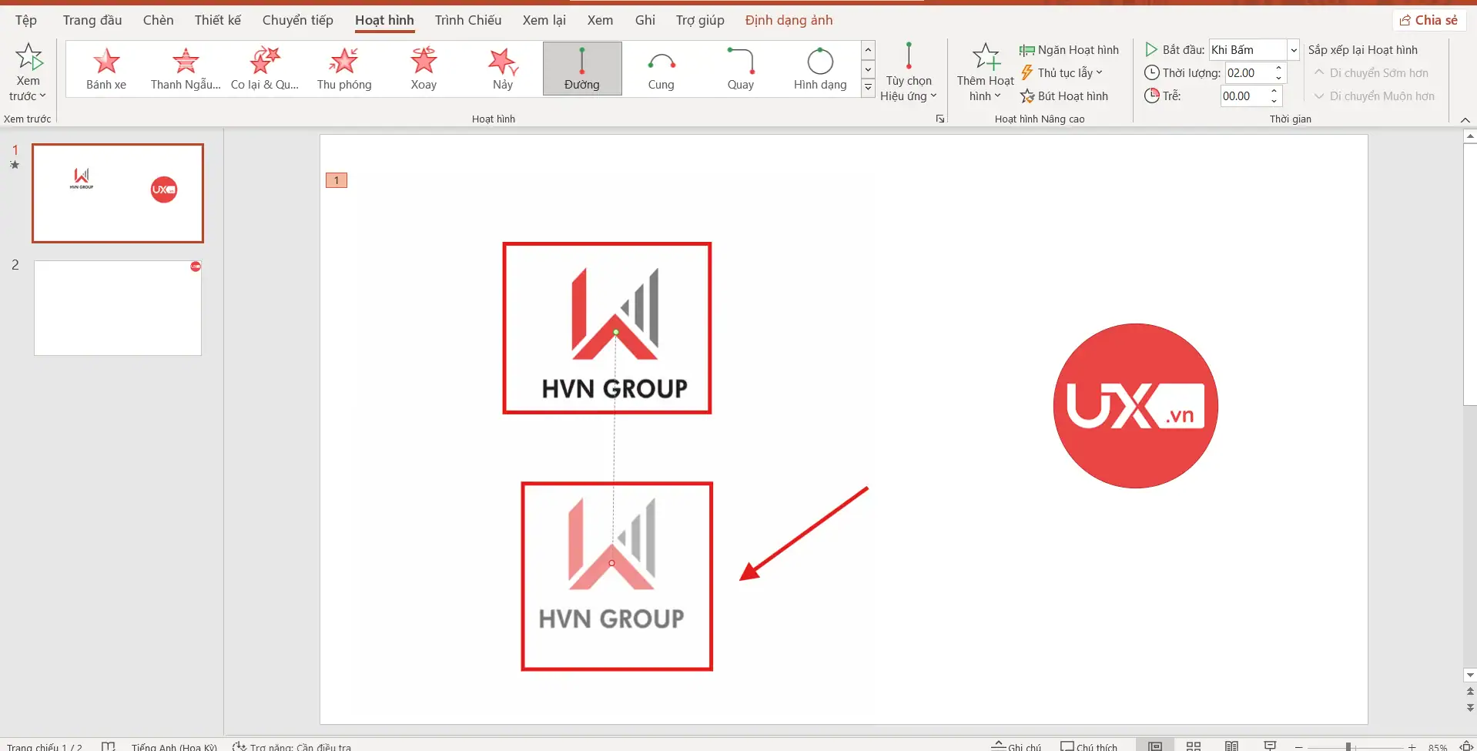1477x751 pixels.
Task: Click Di chuyển Sớm hơn
Action: [x=1371, y=73]
